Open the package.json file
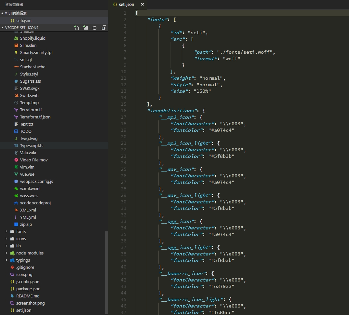 click(x=28, y=289)
